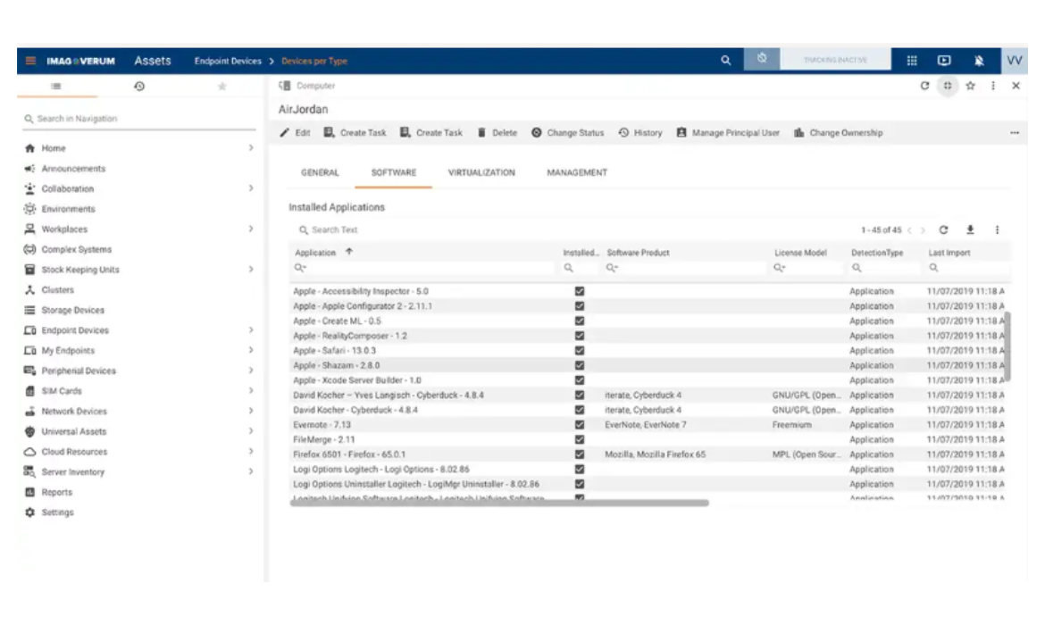The width and height of the screenshot is (1045, 625).
Task: Click the muted notifications bell icon
Action: pyautogui.click(x=979, y=61)
